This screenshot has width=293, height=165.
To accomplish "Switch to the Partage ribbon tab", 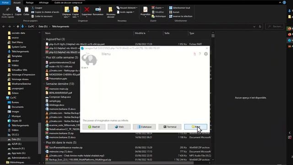I will pyautogui.click(x=30, y=3).
